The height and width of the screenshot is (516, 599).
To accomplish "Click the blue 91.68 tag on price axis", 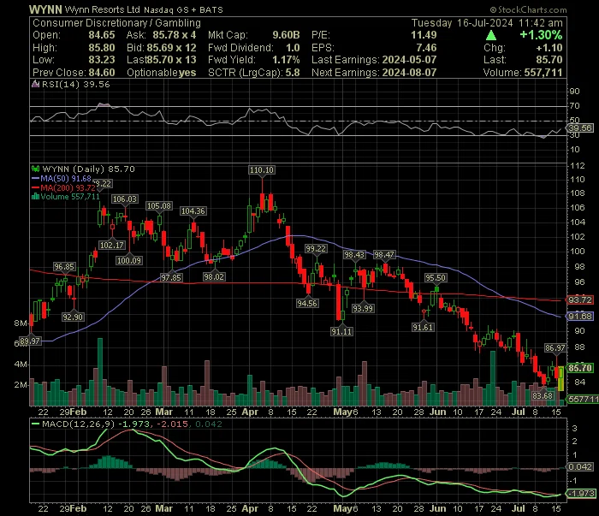I will 580,317.
